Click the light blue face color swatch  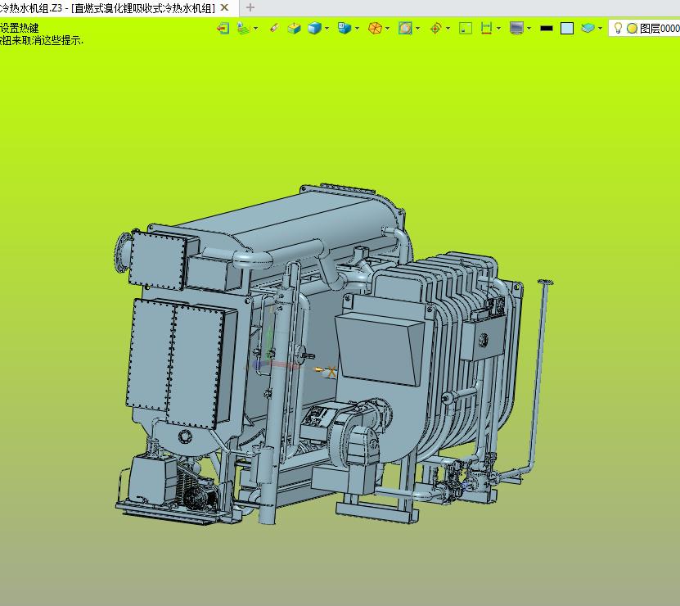click(567, 28)
